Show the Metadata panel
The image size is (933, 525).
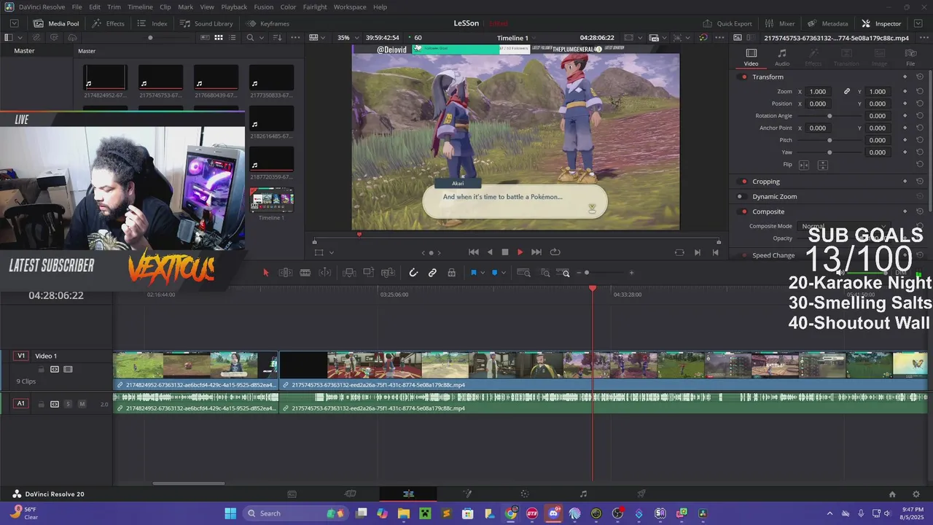[x=828, y=23]
